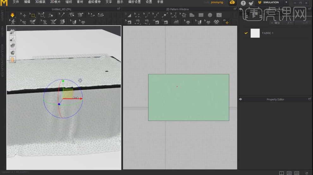Switch to 3D-only layout button
This screenshot has height=175, width=313.
289,173
